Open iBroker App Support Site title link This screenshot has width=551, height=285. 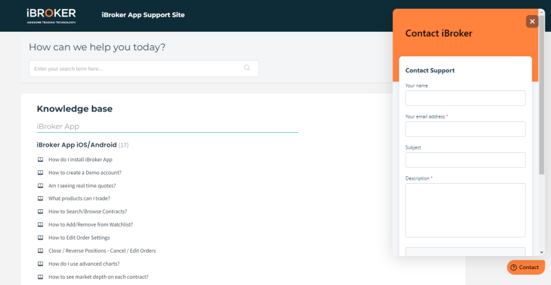tap(143, 15)
